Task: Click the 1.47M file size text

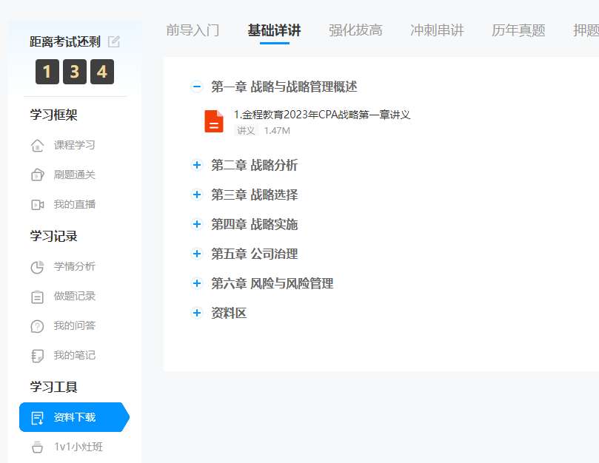Action: coord(277,130)
